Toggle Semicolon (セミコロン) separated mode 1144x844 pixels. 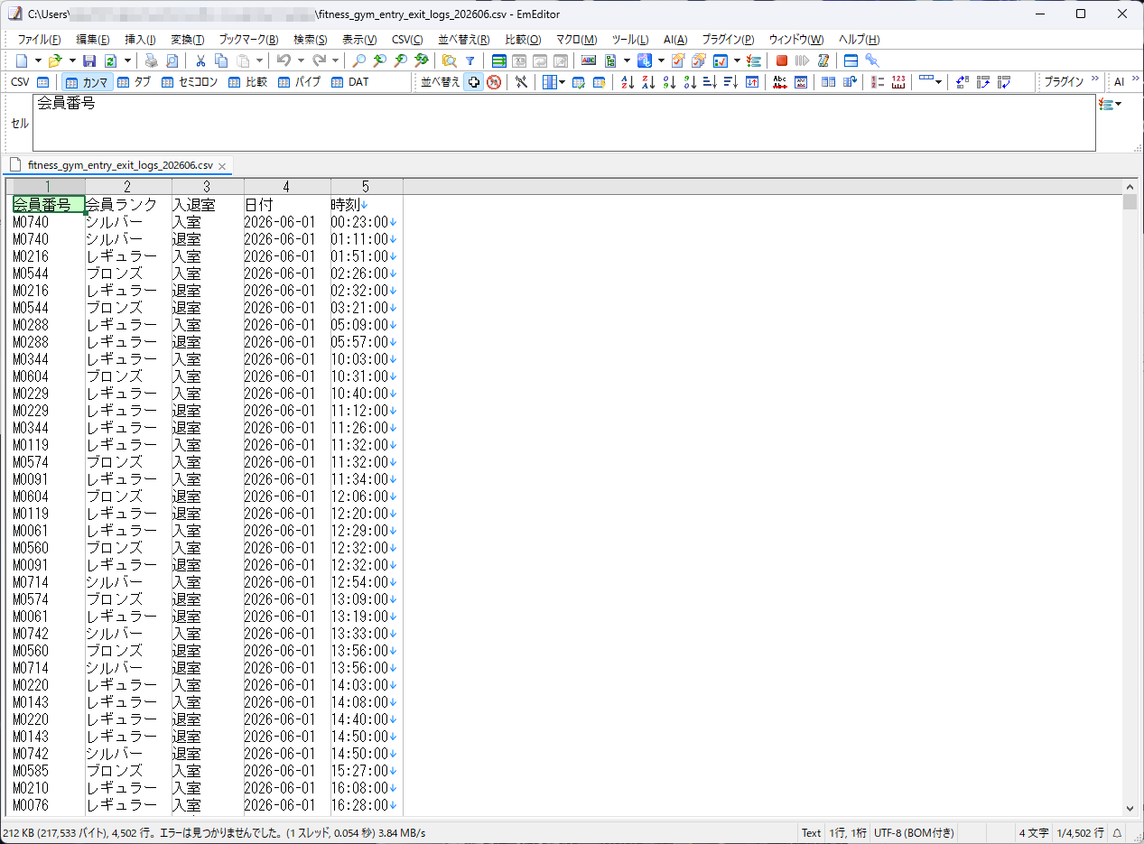[x=190, y=82]
